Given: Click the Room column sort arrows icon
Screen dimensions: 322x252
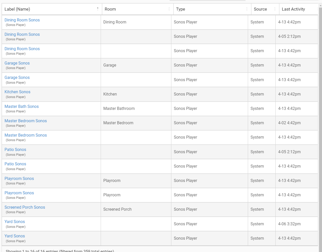Looking at the screenshot, I should [x=169, y=9].
